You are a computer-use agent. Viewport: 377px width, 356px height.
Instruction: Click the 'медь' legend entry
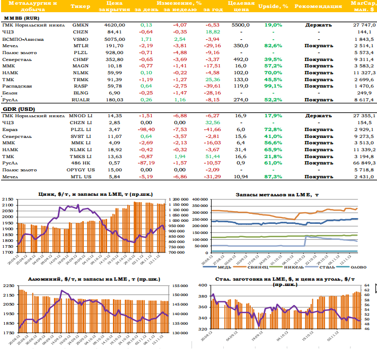(217, 267)
